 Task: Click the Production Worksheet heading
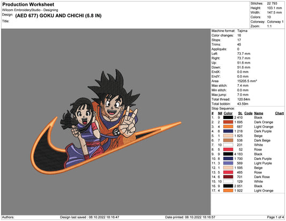(x=28, y=4)
